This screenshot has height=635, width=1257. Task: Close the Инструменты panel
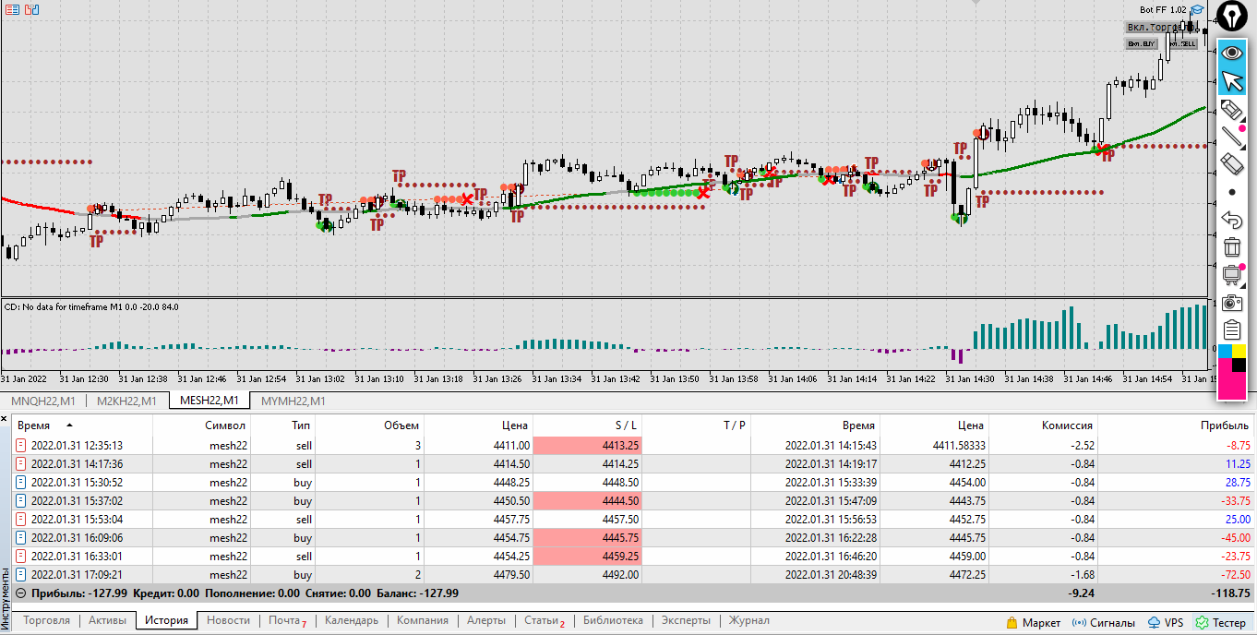[5, 419]
